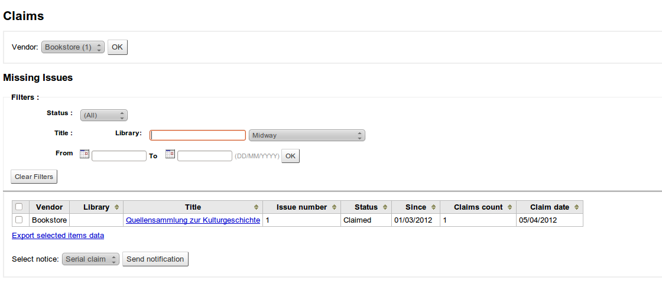
Task: Open the Midway library dropdown
Action: [x=307, y=135]
